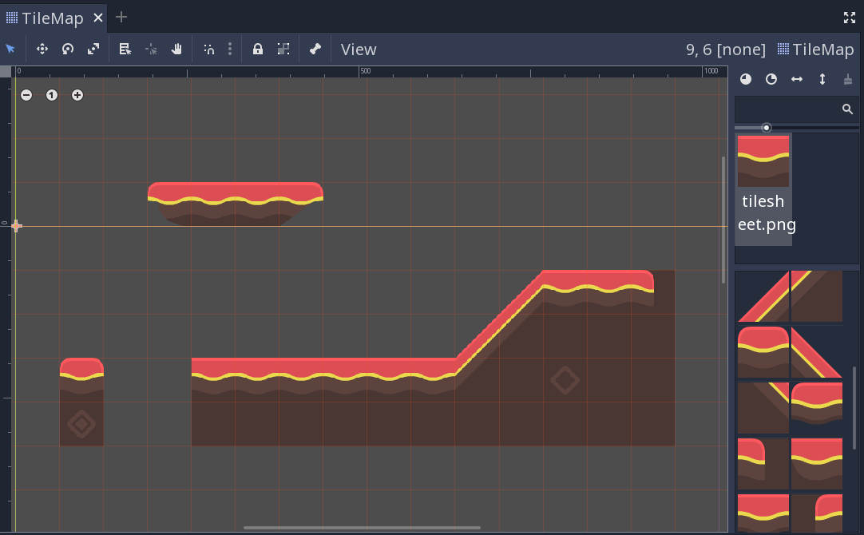Image resolution: width=864 pixels, height=535 pixels.
Task: Activate the Select Mode arrow tool
Action: 10,49
